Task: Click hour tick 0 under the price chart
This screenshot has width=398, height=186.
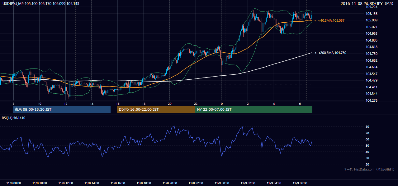Action: 222,103
